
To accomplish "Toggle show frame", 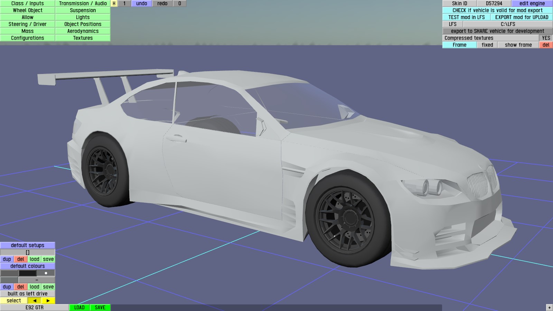I will point(518,45).
